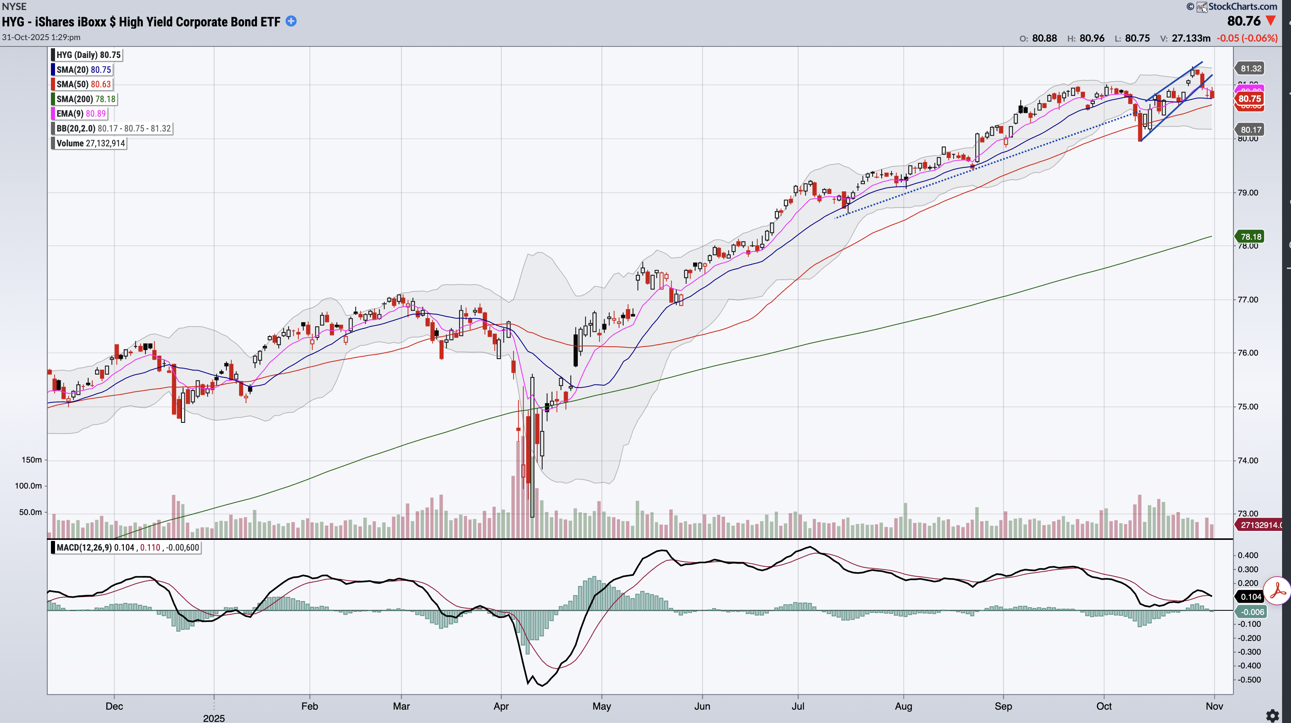The width and height of the screenshot is (1291, 723).
Task: Toggle the SMA(20) legend entry
Action: point(83,69)
